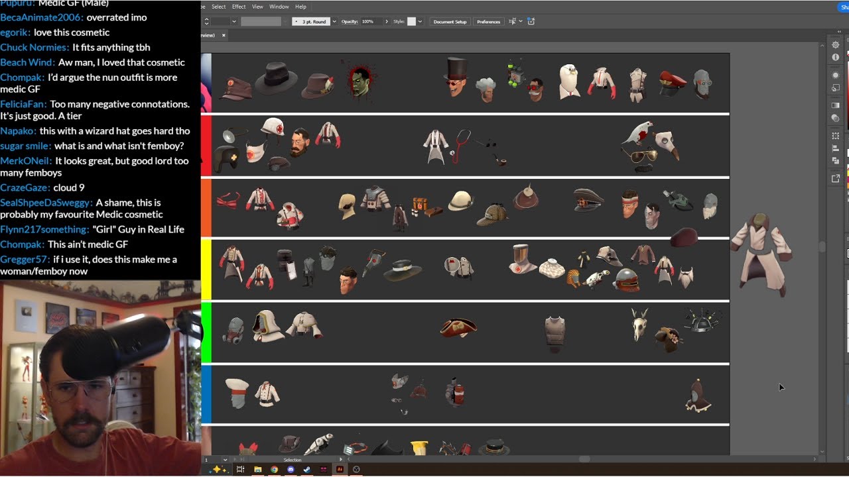Open the Window menu

tap(279, 7)
